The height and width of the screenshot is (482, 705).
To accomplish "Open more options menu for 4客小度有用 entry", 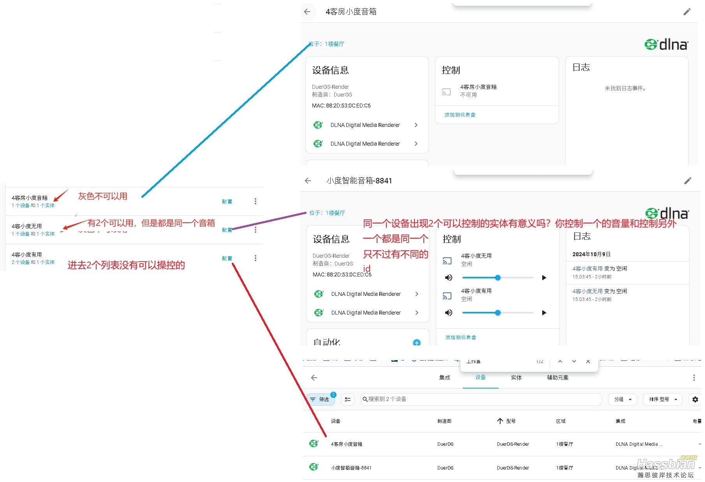I will click(x=256, y=258).
